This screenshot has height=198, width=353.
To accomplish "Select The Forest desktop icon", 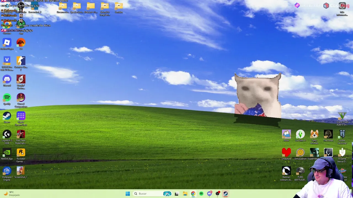I will coord(328,136).
